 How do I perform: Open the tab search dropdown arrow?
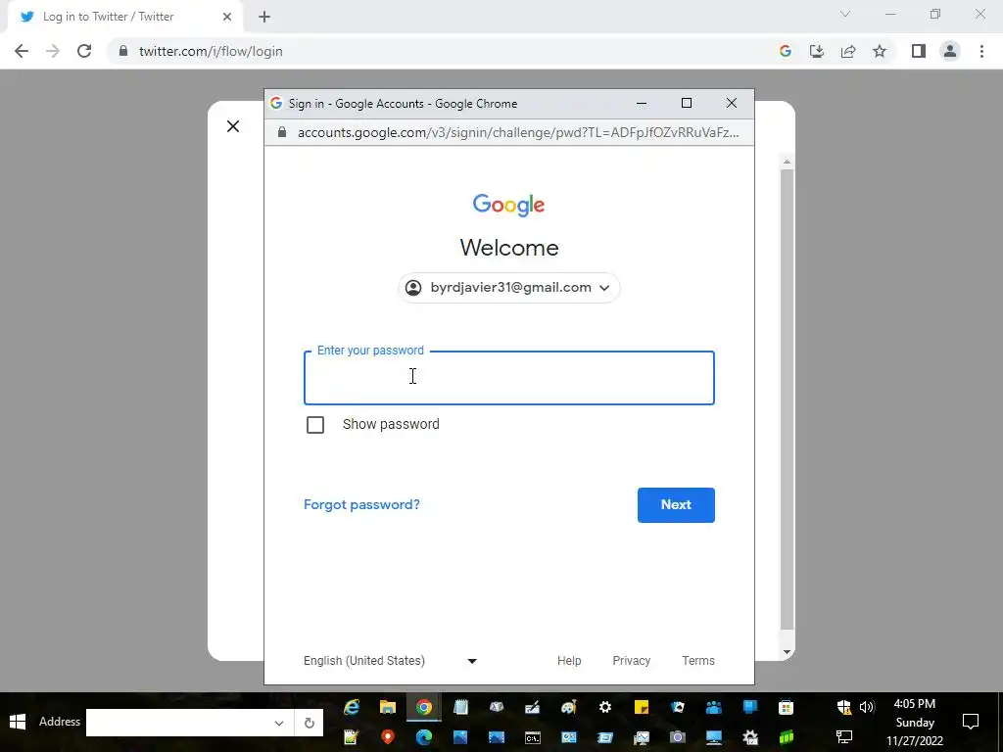pos(845,14)
